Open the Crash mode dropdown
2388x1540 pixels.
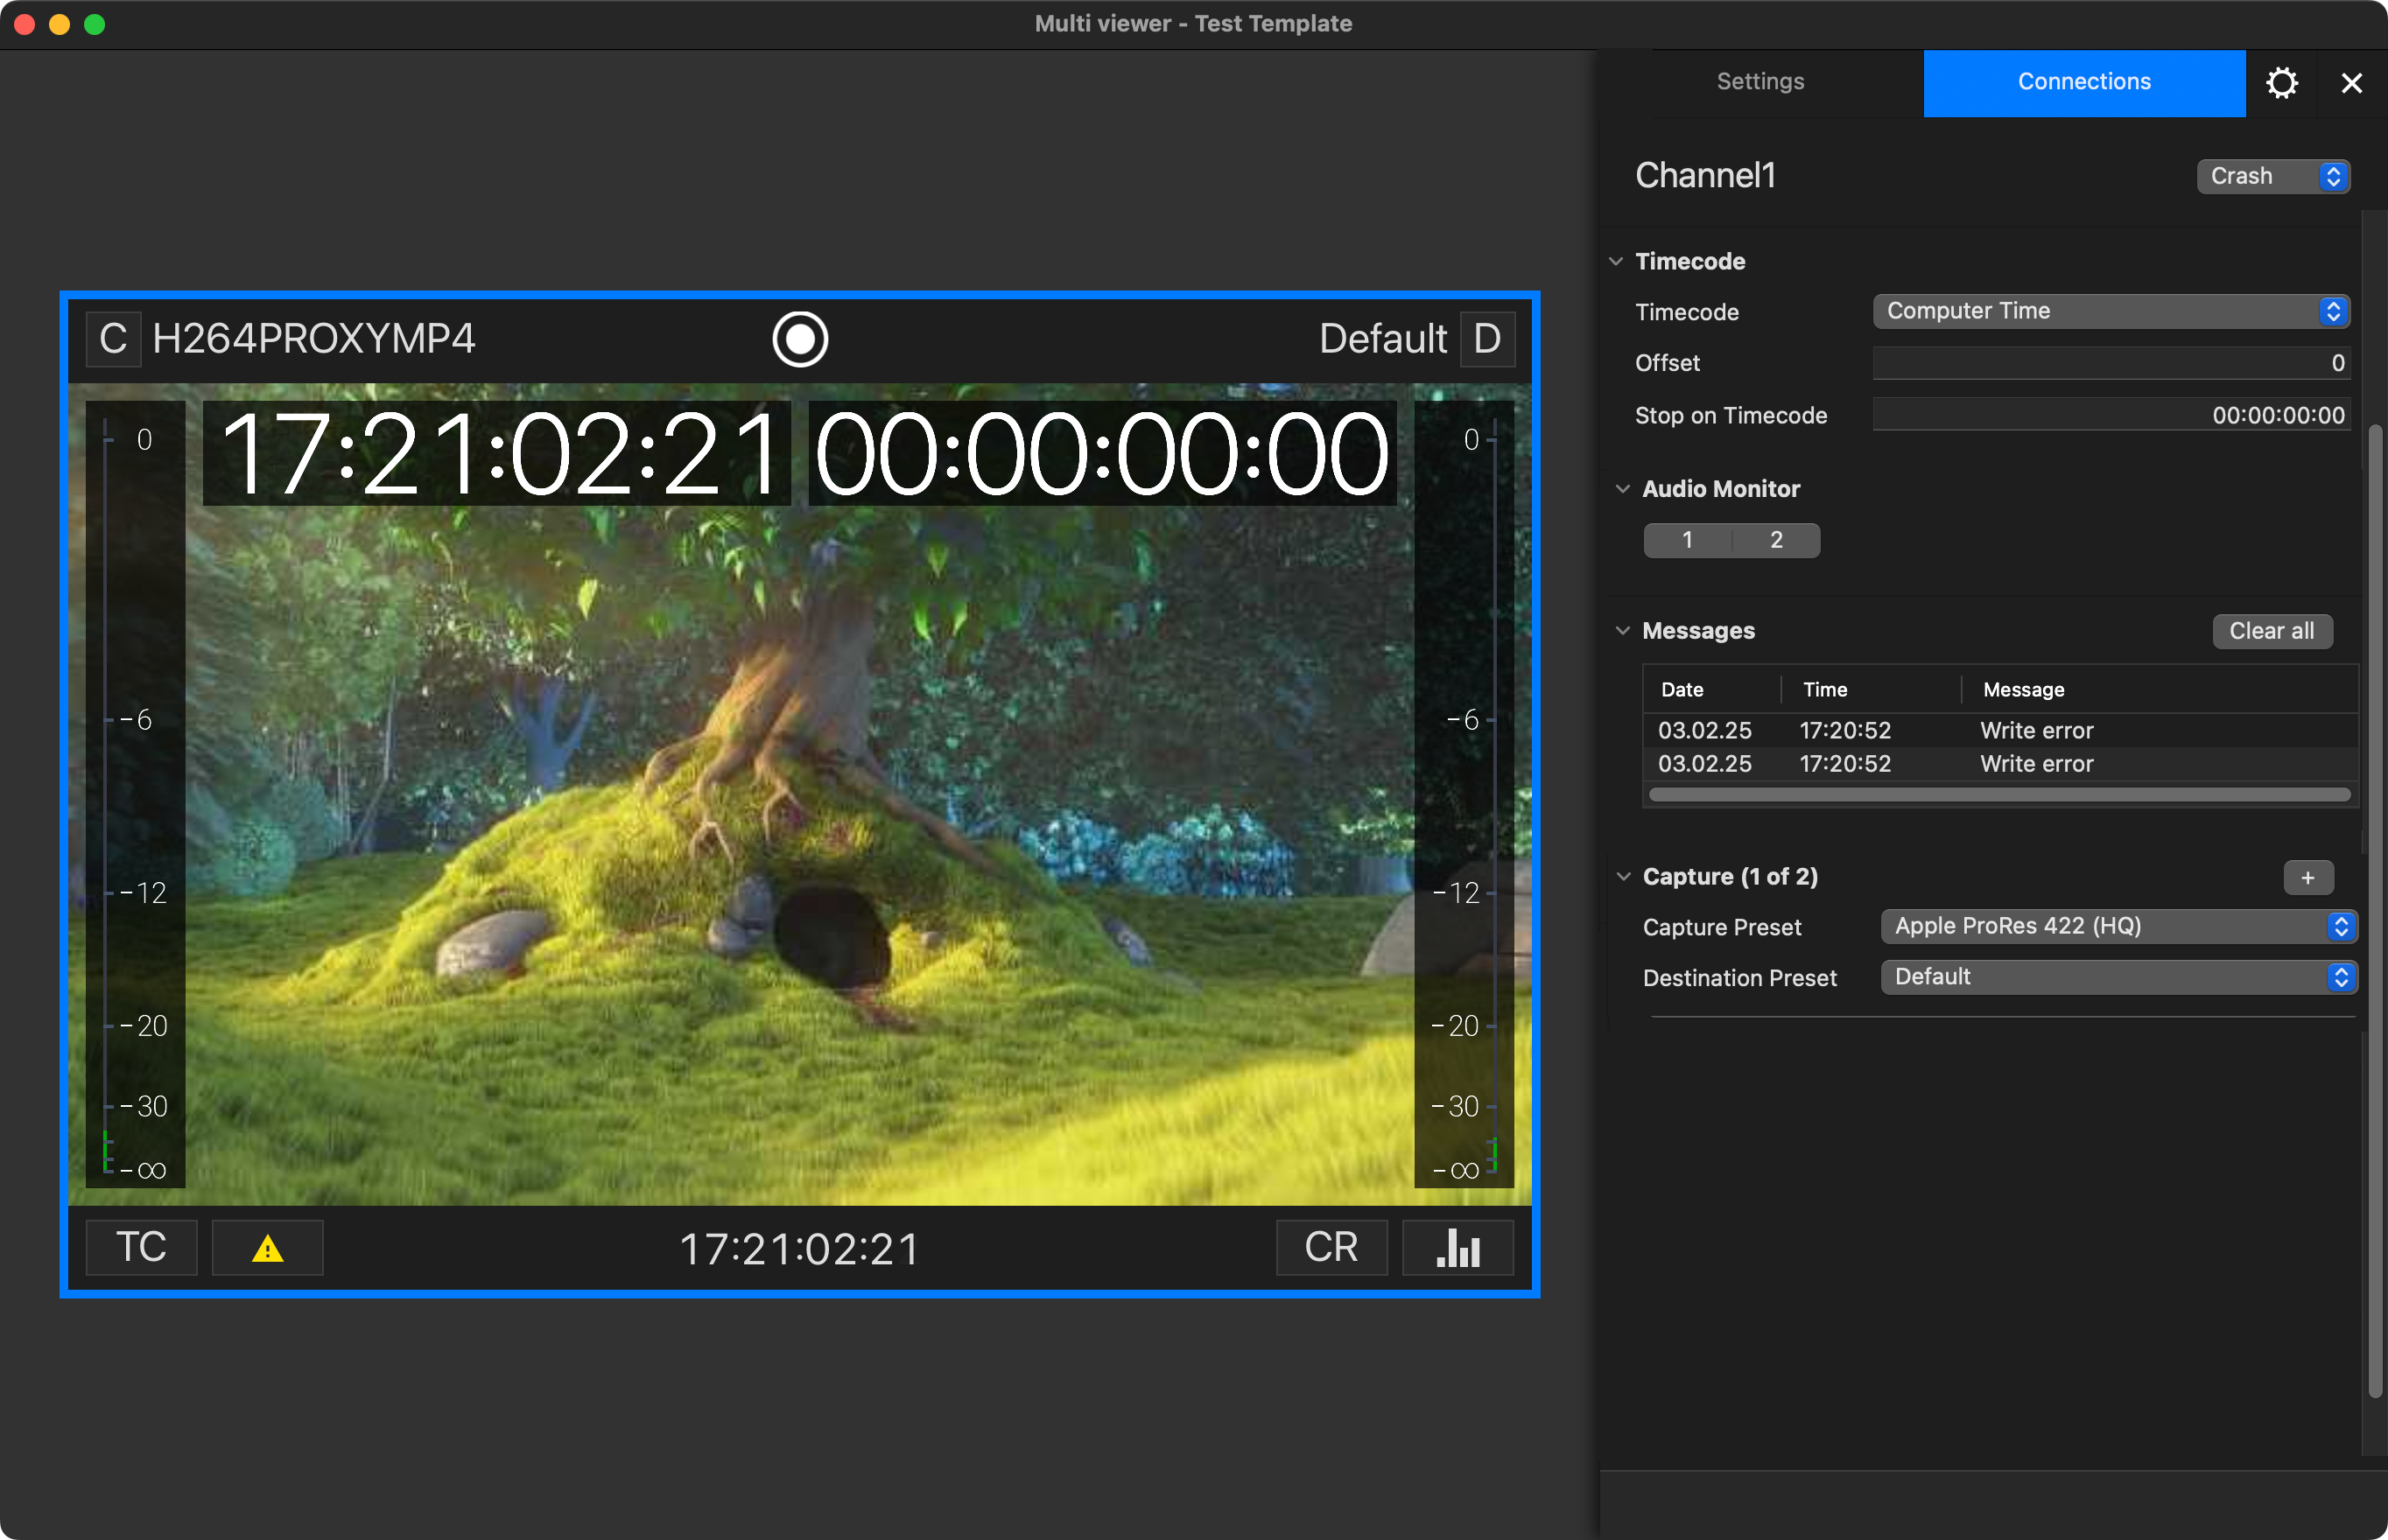[x=2273, y=176]
